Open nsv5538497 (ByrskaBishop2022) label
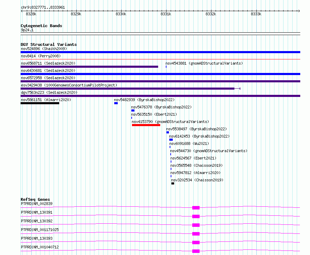The image size is (310, 255). tap(196, 129)
